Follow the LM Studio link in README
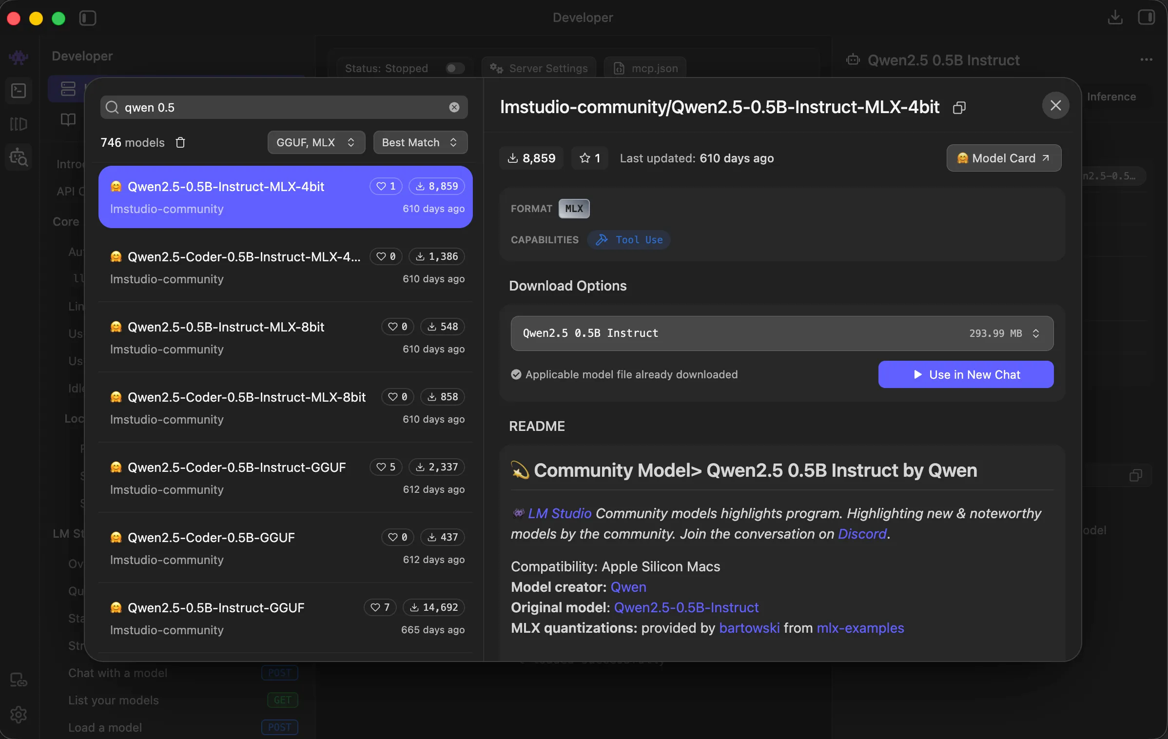 click(x=559, y=513)
